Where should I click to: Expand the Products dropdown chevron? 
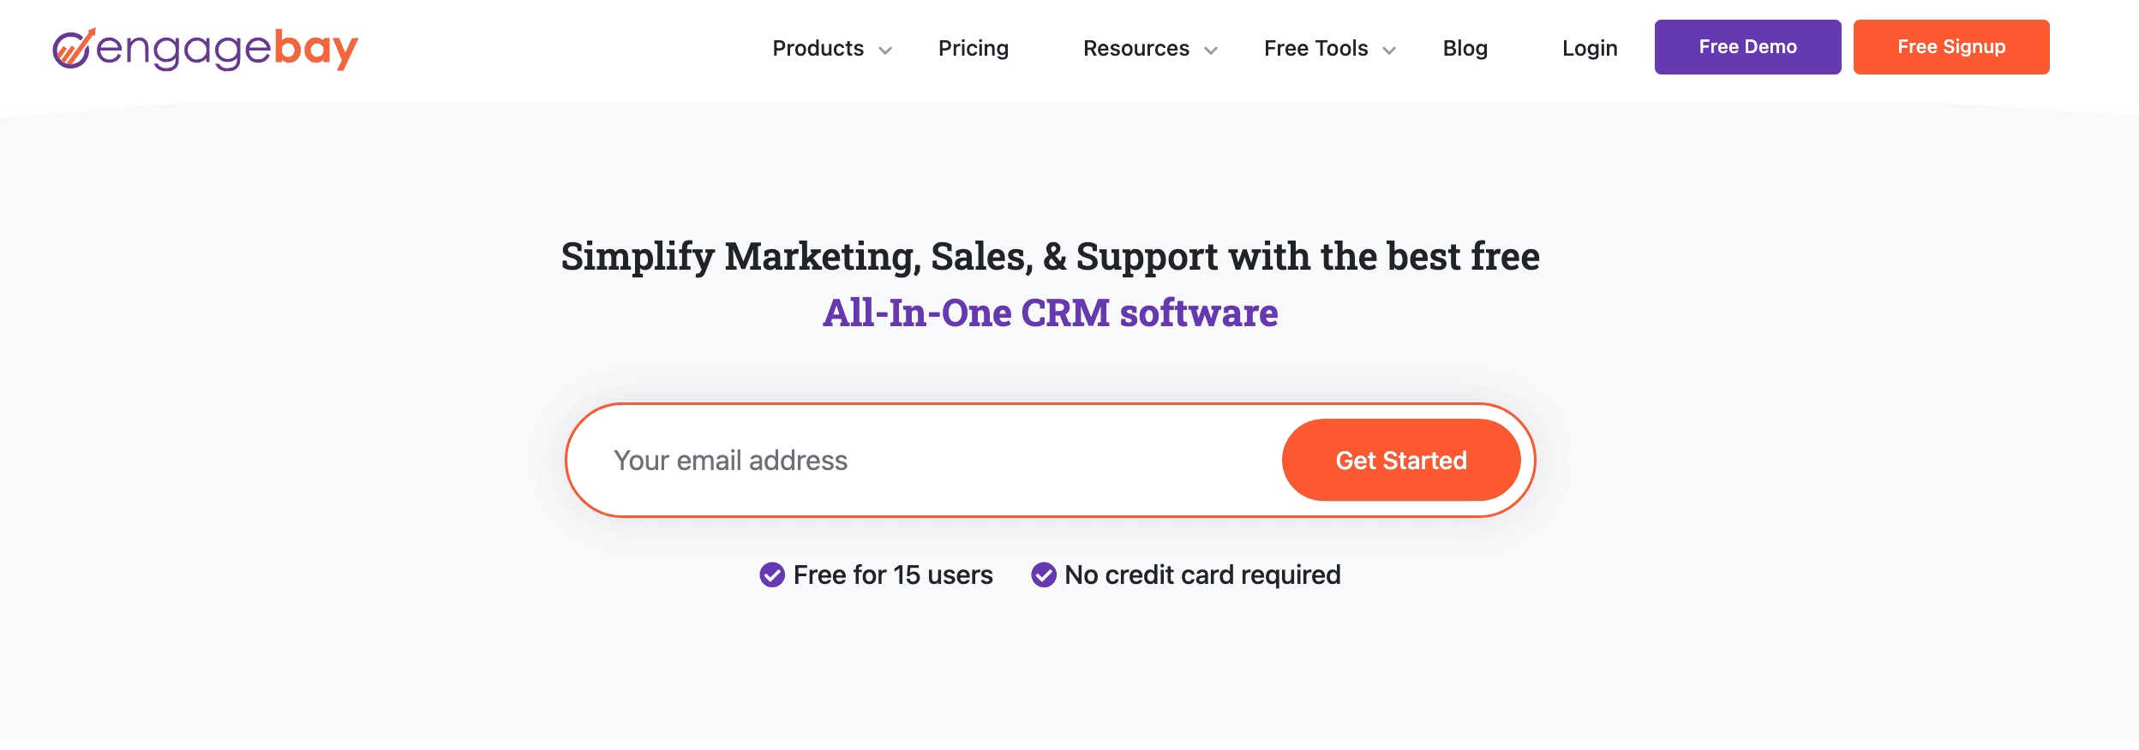point(887,51)
